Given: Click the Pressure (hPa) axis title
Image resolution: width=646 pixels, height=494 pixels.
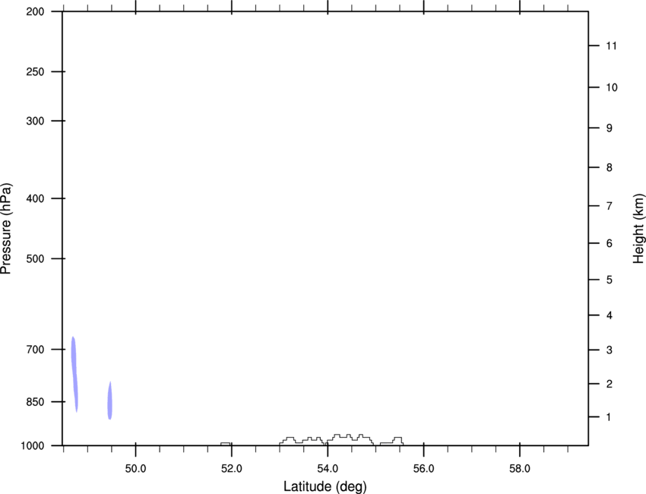Looking at the screenshot, I should point(7,228).
